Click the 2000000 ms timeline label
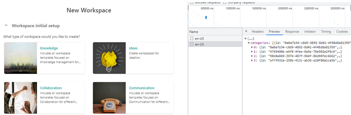Viewport: 351px width, 115px height. pyautogui.click(x=285, y=8)
